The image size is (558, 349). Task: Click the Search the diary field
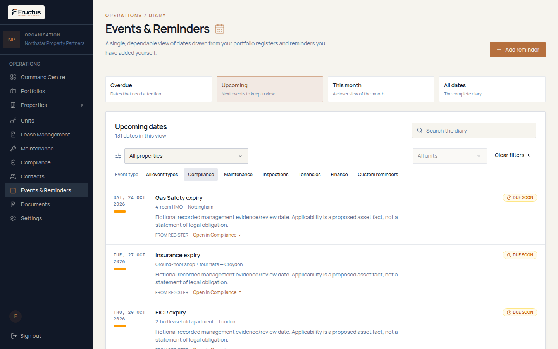[474, 131]
